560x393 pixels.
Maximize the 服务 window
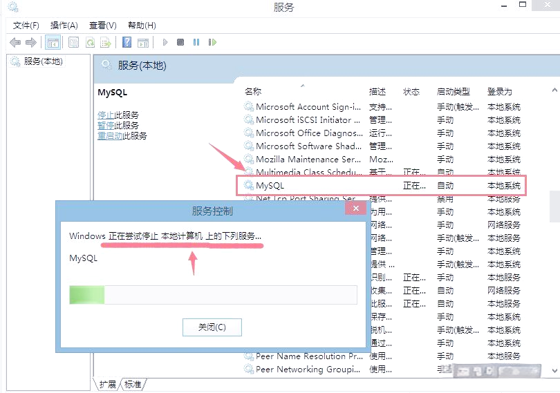(x=523, y=5)
